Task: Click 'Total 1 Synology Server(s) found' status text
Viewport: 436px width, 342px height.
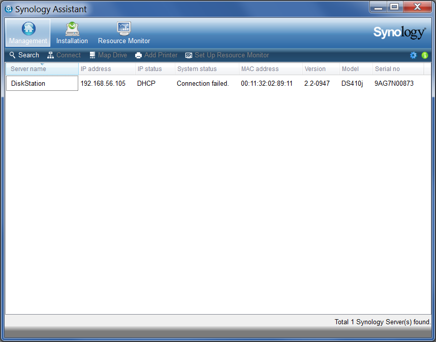Action: tap(383, 322)
